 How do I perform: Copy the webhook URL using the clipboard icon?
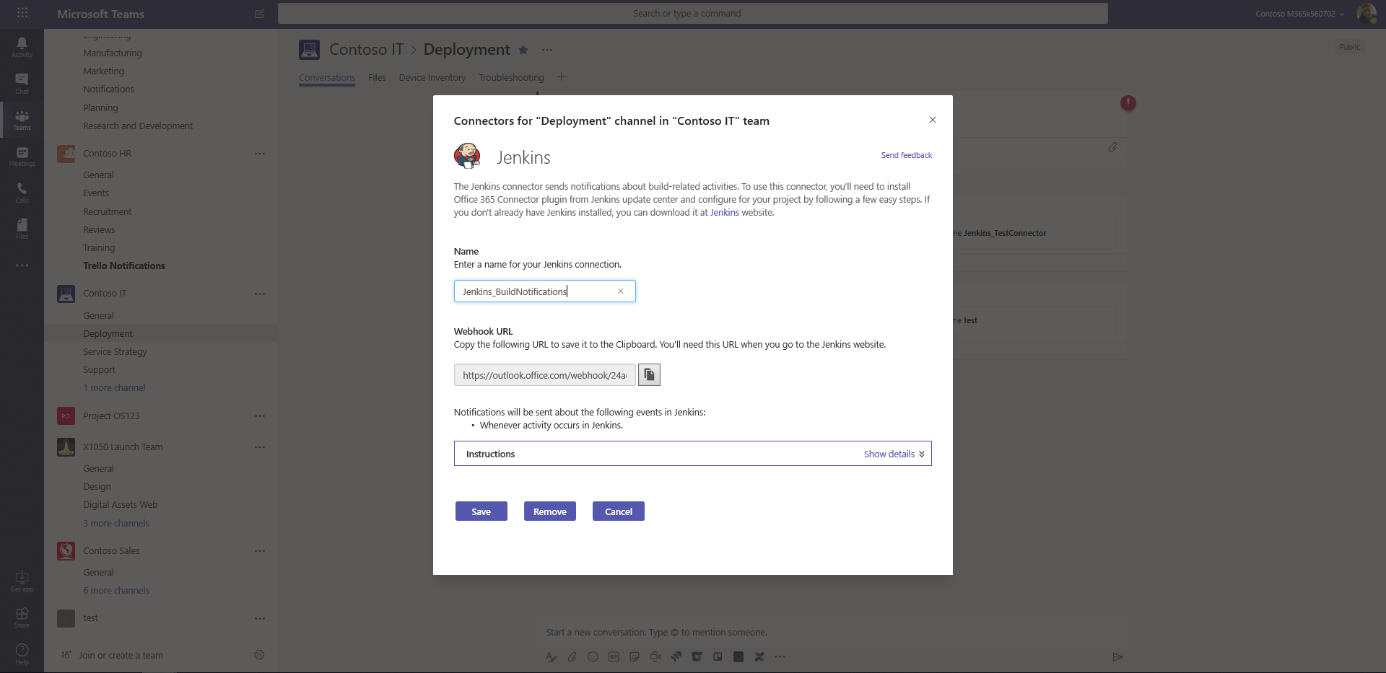point(648,374)
